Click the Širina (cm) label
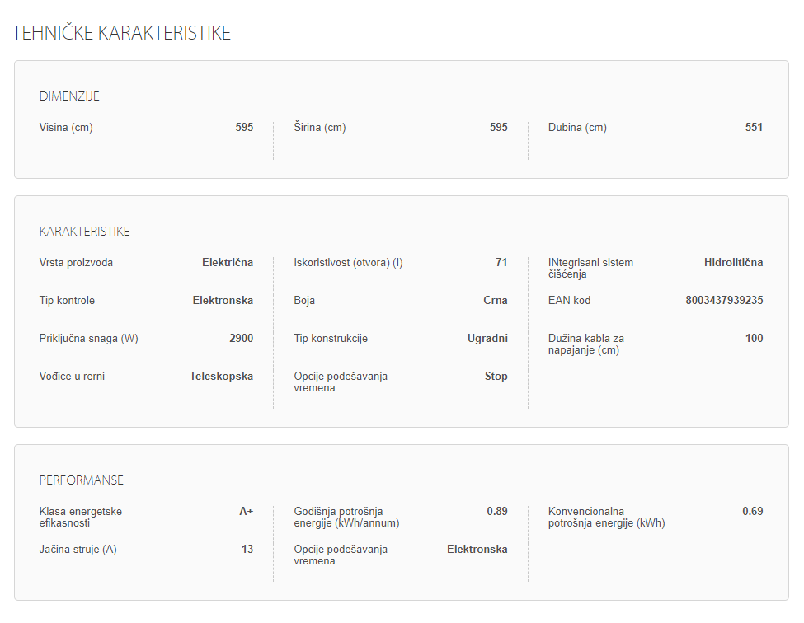Image resolution: width=804 pixels, height=623 pixels. point(320,128)
